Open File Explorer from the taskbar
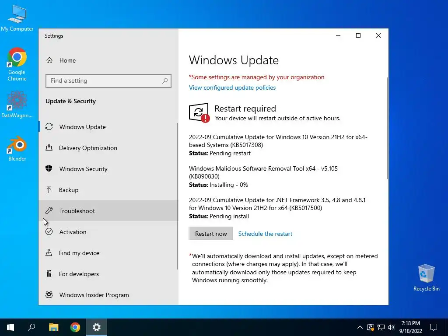This screenshot has width=448, height=336. pos(53,327)
